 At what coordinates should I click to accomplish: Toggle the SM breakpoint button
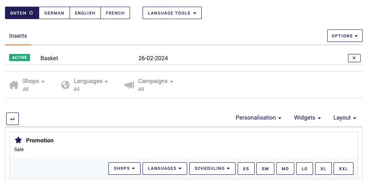[265, 169]
